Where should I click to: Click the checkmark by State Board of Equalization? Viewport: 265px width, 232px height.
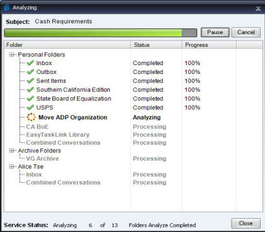coord(30,99)
